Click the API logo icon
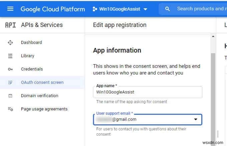227x146 pixels. [x=10, y=25]
